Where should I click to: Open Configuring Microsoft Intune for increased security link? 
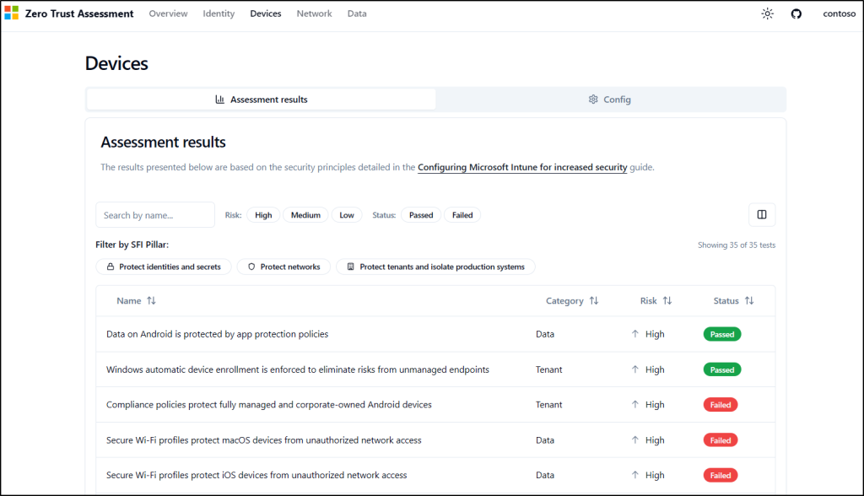[522, 167]
